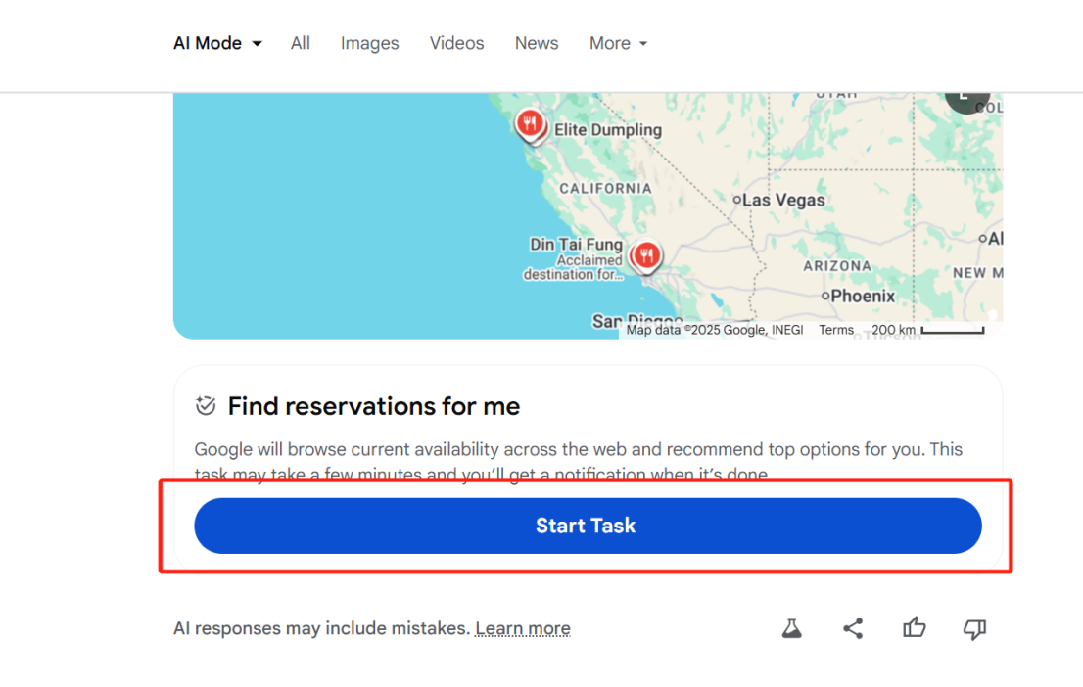Click the Phoenix city label on map
1083x687 pixels.
[x=863, y=296]
